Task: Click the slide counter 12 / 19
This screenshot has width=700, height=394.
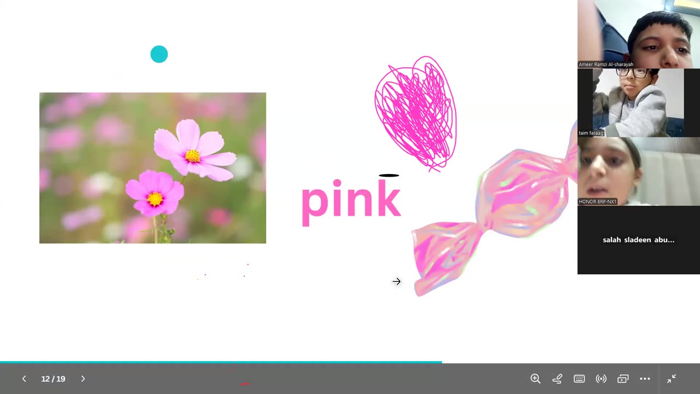Action: coord(53,379)
